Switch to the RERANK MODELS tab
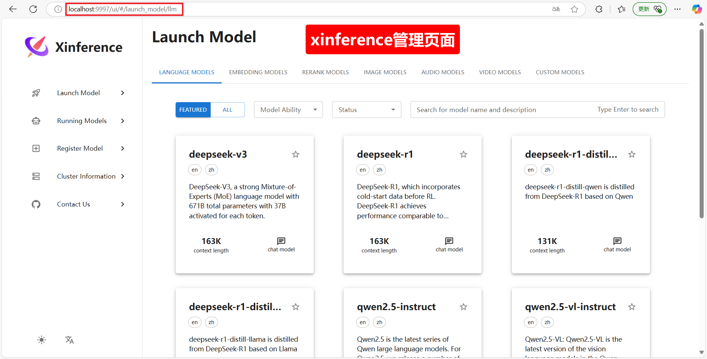 pos(326,72)
